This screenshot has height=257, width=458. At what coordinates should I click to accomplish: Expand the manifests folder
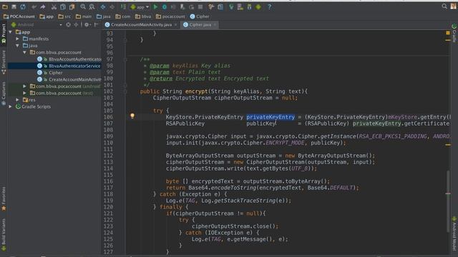(x=17, y=39)
